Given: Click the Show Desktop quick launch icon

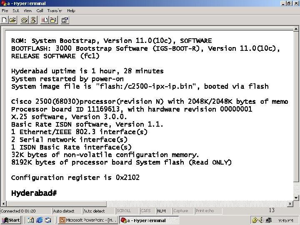Looking at the screenshot, I should tap(30, 220).
